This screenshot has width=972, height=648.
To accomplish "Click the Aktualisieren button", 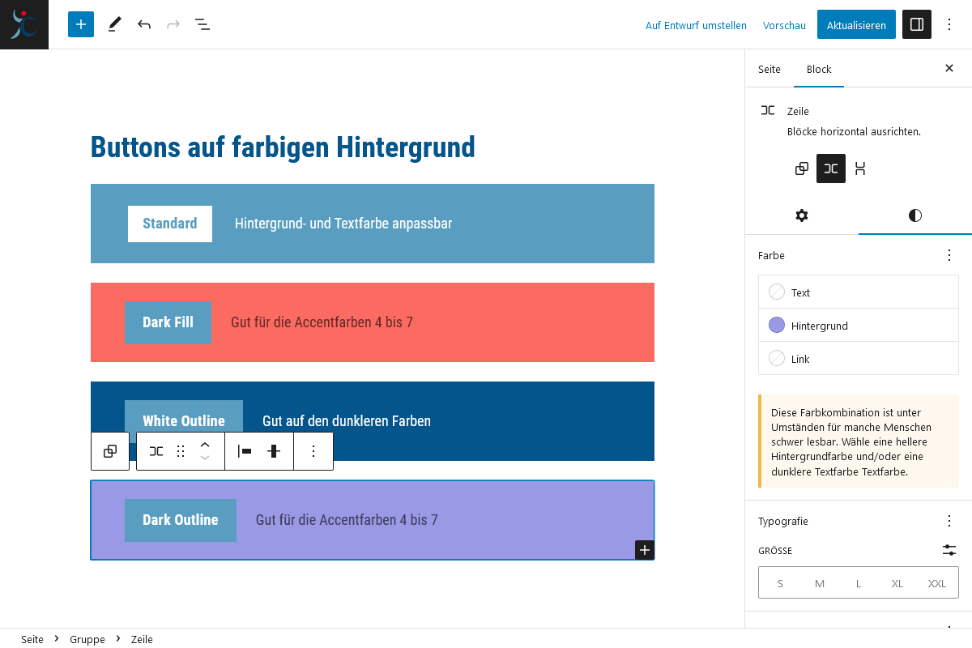I will (855, 24).
